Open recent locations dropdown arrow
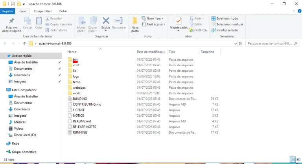The height and width of the screenshot is (164, 302). pyautogui.click(x=19, y=44)
